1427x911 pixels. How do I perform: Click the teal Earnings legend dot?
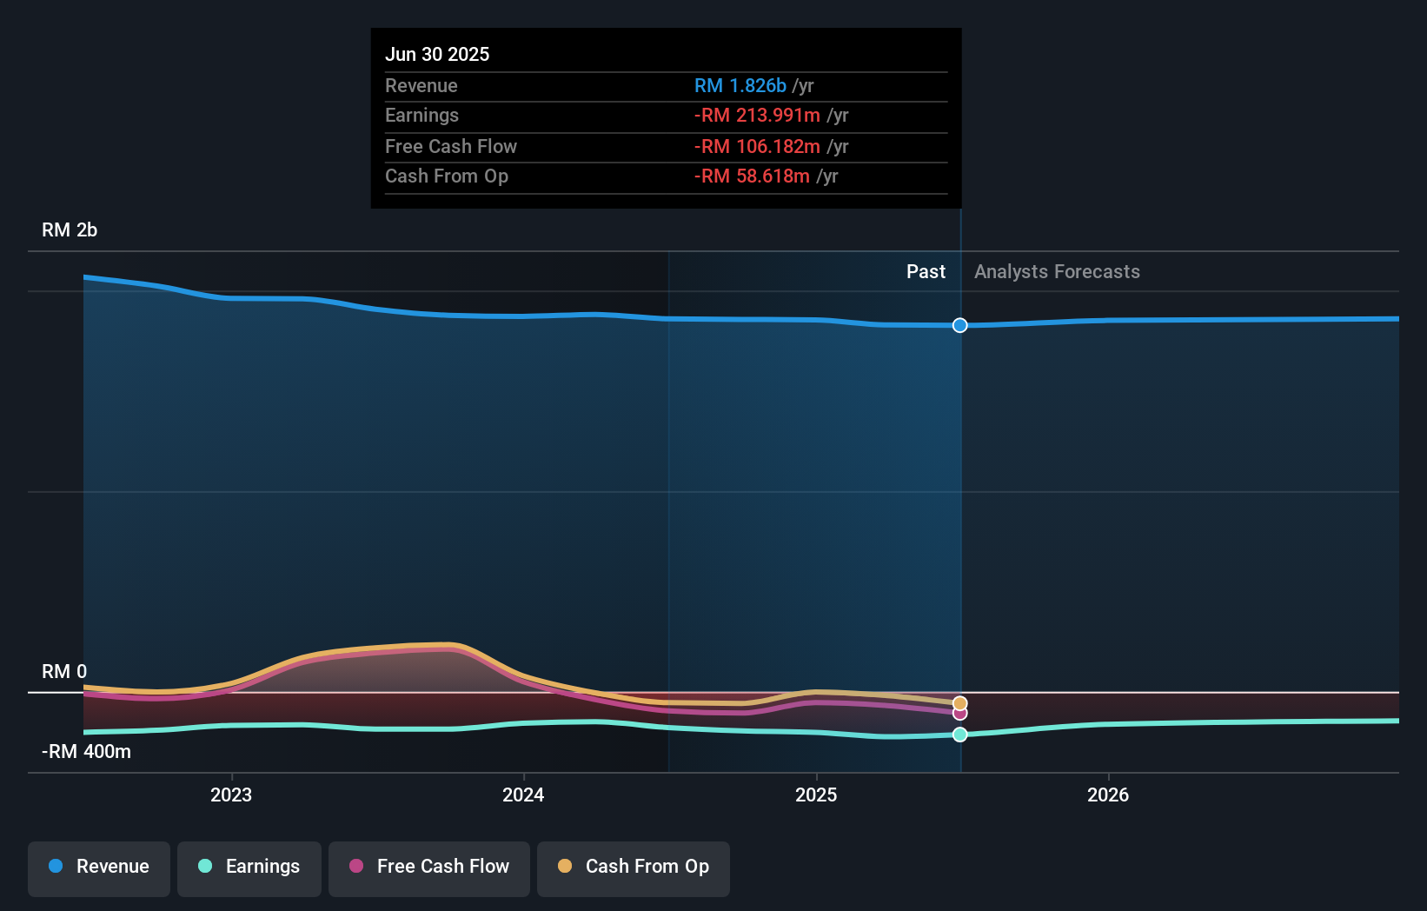203,867
